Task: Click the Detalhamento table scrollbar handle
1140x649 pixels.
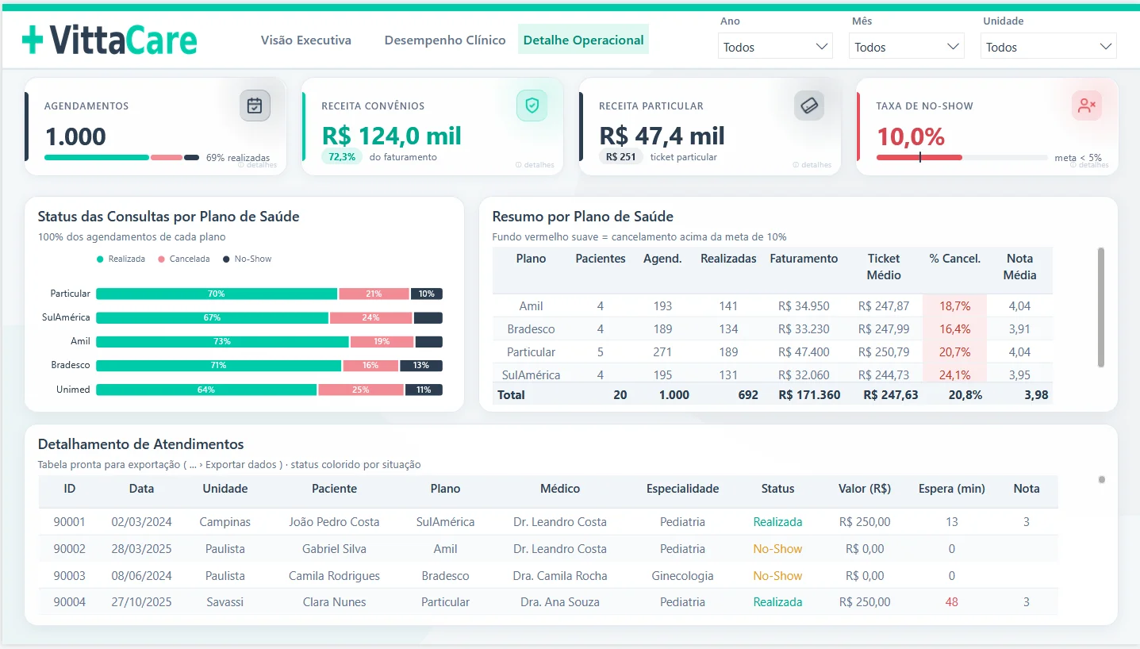Action: (x=1101, y=479)
